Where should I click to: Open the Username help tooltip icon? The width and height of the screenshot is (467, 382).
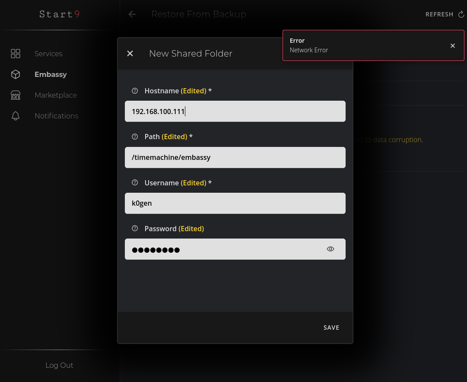[x=134, y=182]
